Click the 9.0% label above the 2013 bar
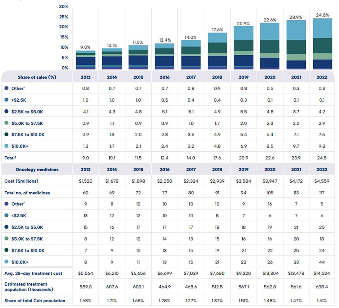 pos(85,47)
